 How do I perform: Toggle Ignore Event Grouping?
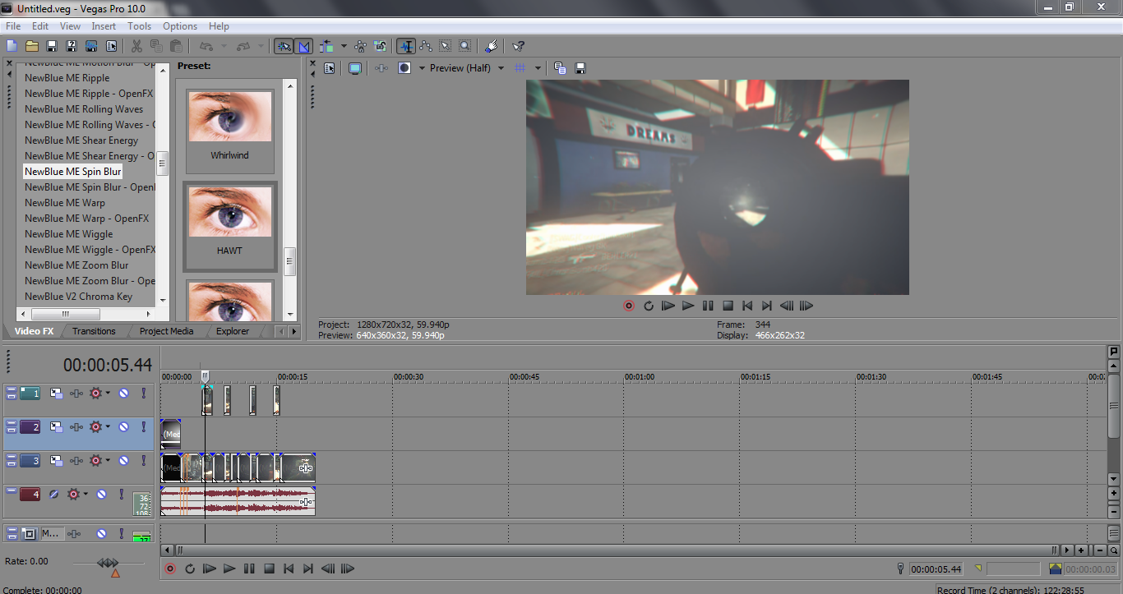coord(380,46)
